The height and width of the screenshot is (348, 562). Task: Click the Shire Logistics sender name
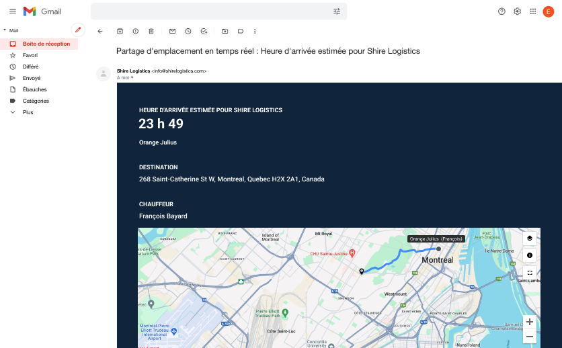[133, 71]
